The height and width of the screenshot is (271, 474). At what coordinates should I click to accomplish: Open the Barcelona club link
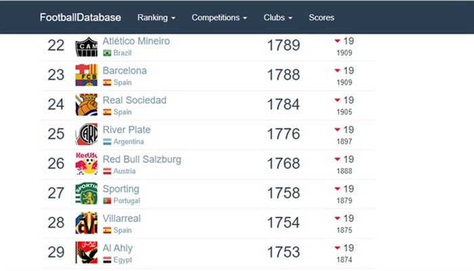(x=125, y=70)
